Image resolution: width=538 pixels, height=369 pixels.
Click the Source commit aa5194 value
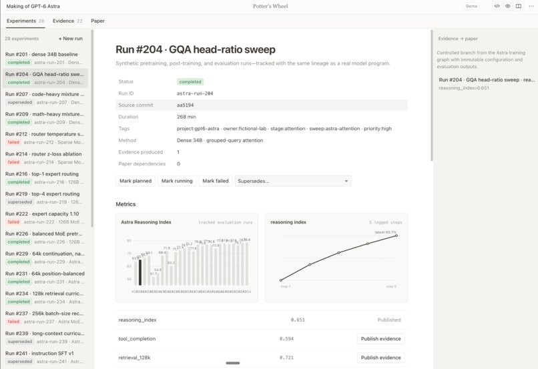click(186, 105)
